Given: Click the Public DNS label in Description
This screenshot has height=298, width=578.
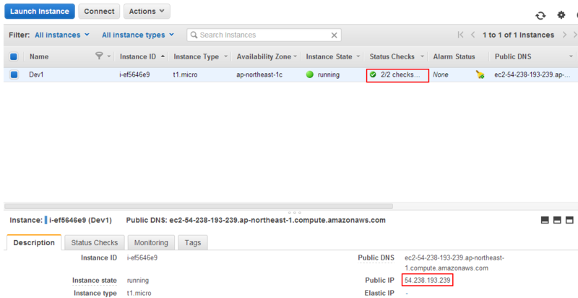Looking at the screenshot, I should [x=376, y=257].
